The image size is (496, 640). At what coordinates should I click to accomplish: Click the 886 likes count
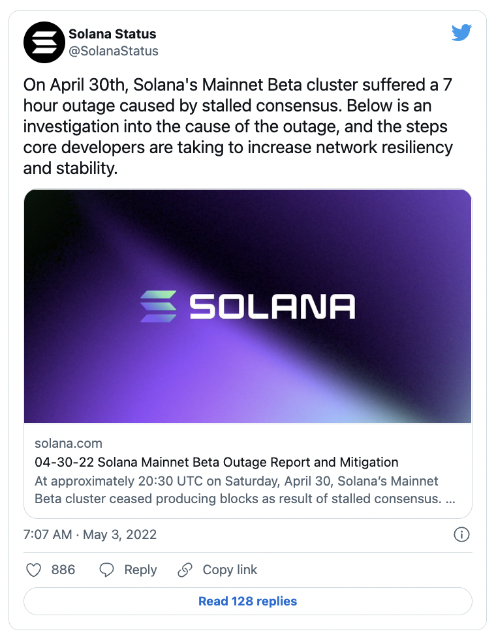pyautogui.click(x=63, y=570)
